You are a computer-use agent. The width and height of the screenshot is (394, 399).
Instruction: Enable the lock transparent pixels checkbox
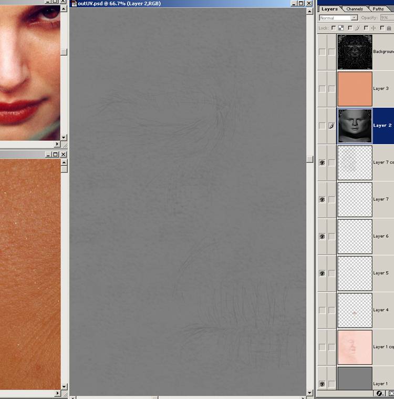pos(334,28)
